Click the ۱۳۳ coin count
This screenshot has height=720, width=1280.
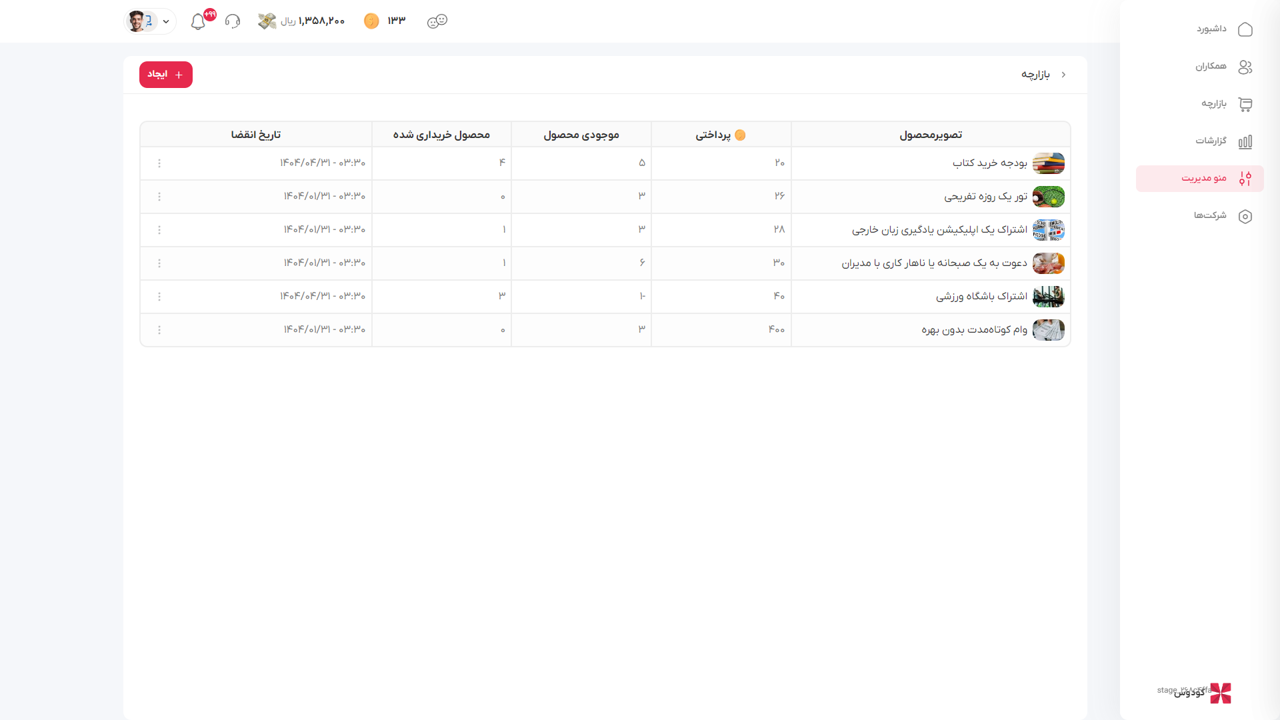pyautogui.click(x=397, y=21)
